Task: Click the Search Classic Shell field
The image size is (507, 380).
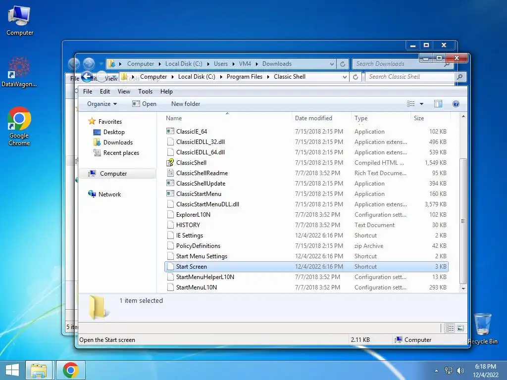Action: pyautogui.click(x=410, y=77)
